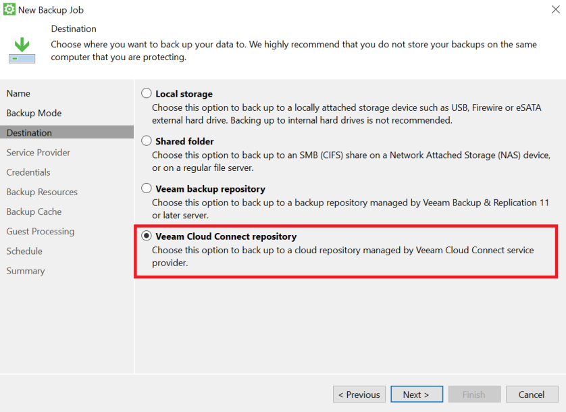Select the Destination step in sidebar
566x412 pixels.
point(67,132)
